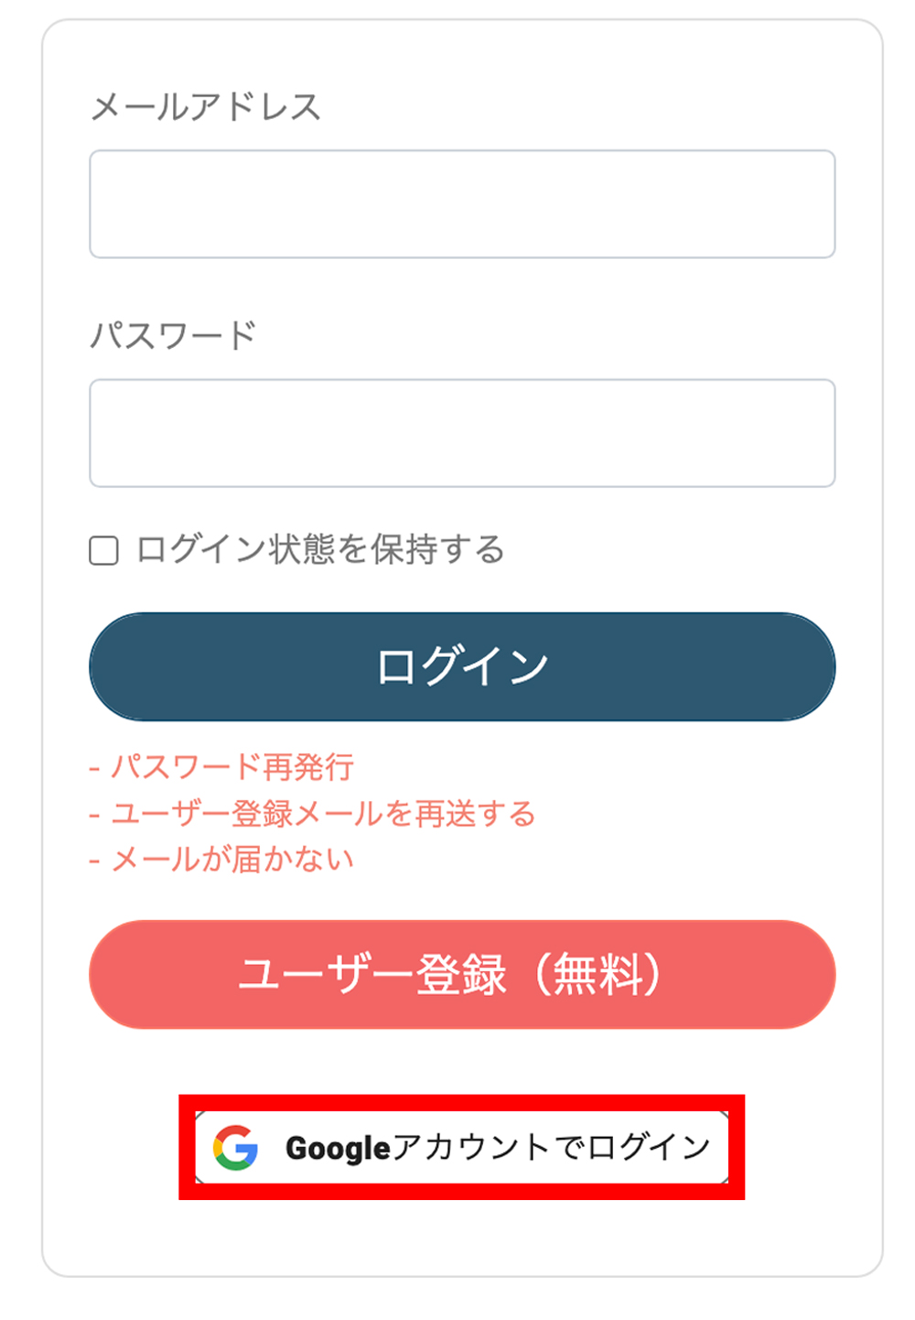915x1320 pixels.
Task: Click the white ログイン text on the blue button
Action: point(462,666)
